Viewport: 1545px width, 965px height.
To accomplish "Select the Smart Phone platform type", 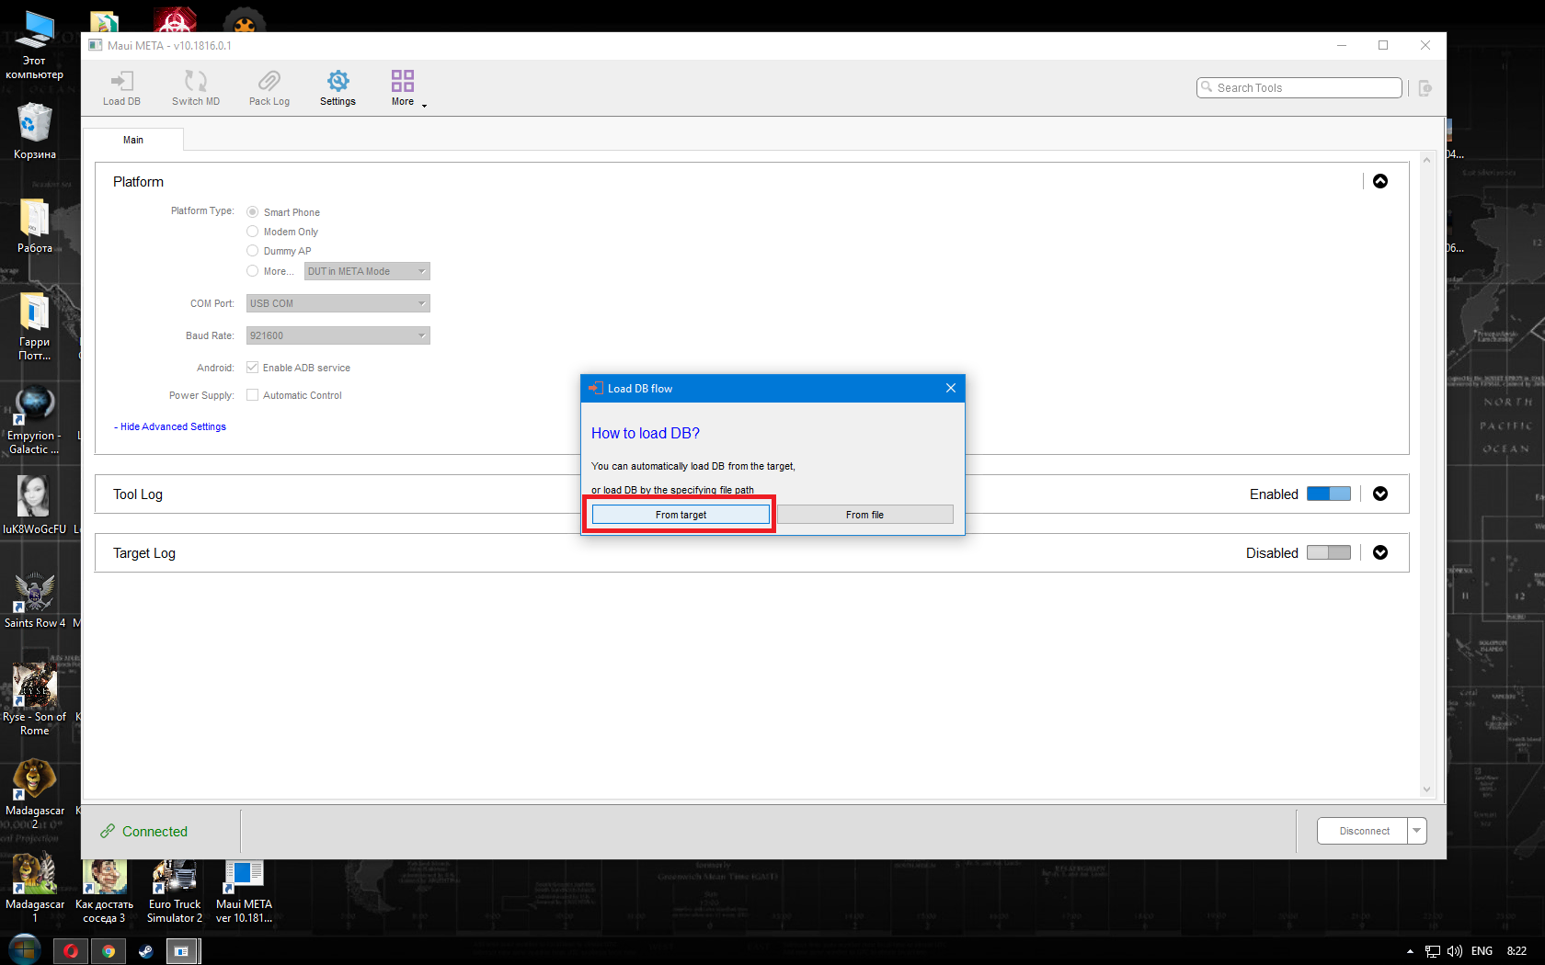I will (x=252, y=212).
